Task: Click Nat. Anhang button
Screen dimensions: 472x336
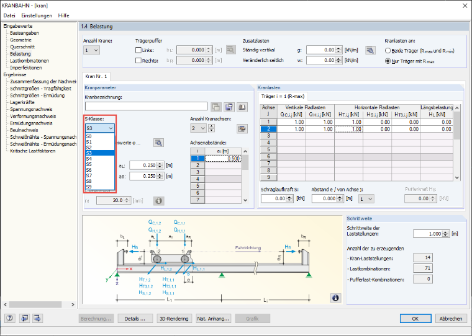Action: 214,319
